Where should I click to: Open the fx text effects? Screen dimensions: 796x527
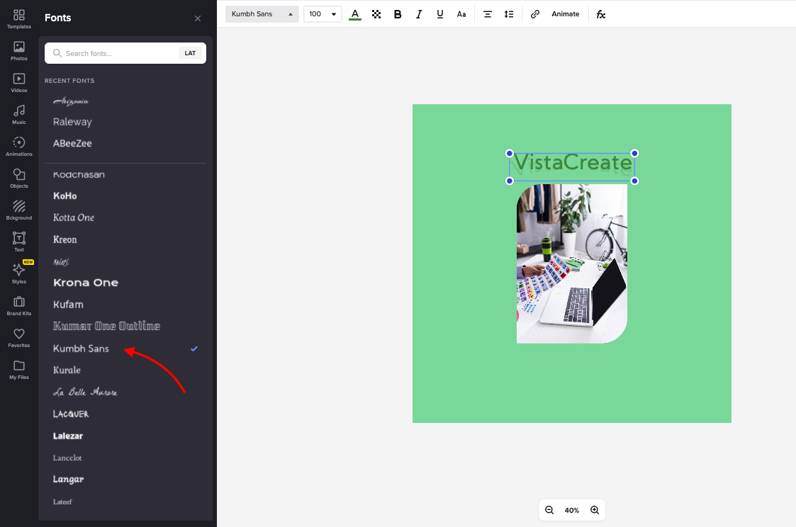[600, 14]
